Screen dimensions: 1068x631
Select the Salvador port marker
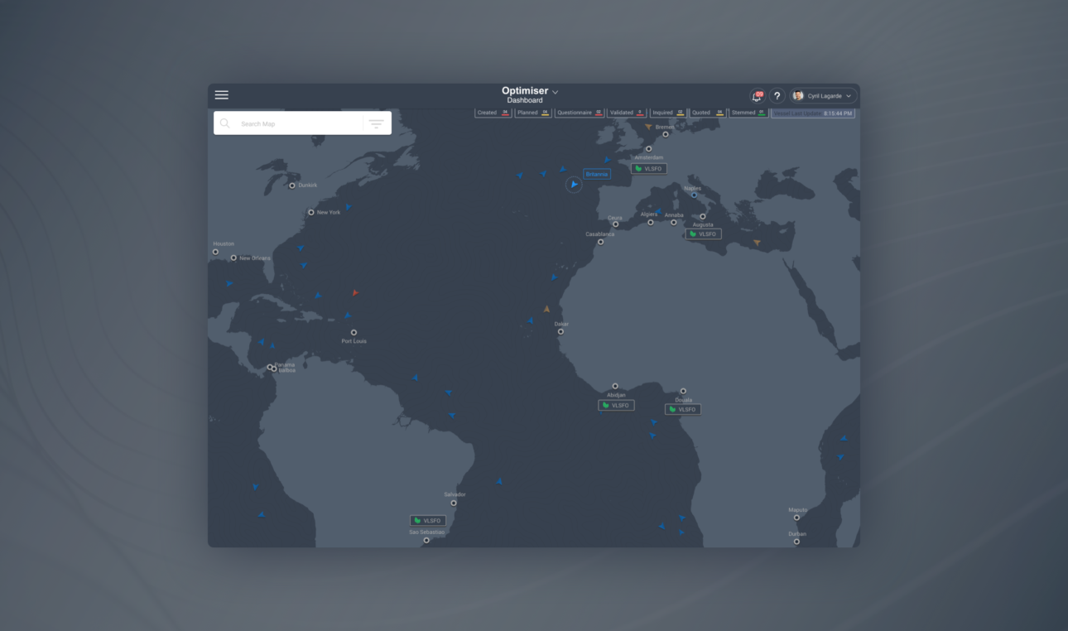pos(454,503)
